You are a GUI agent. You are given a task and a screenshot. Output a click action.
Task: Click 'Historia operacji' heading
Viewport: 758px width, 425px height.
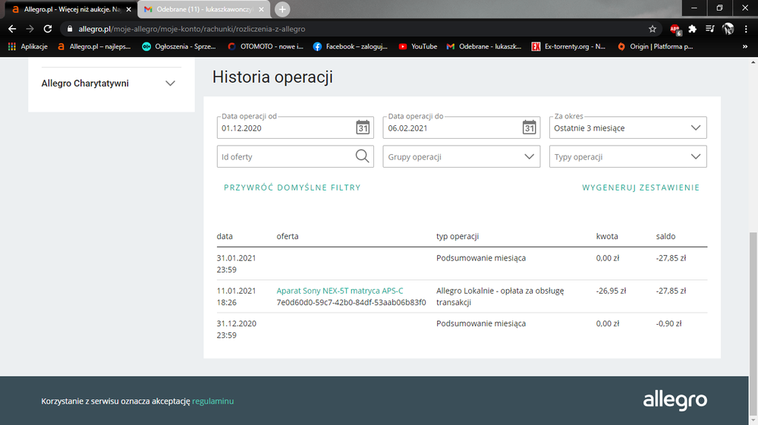tap(272, 77)
